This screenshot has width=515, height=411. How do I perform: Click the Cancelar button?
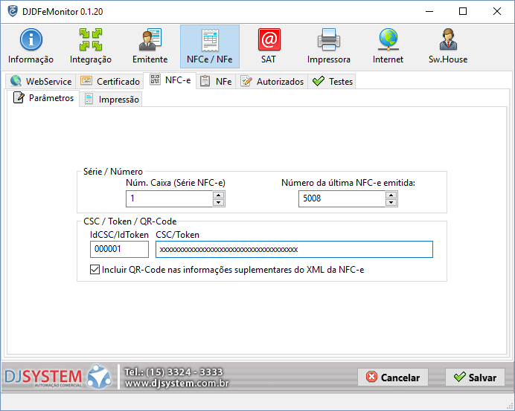pos(393,377)
